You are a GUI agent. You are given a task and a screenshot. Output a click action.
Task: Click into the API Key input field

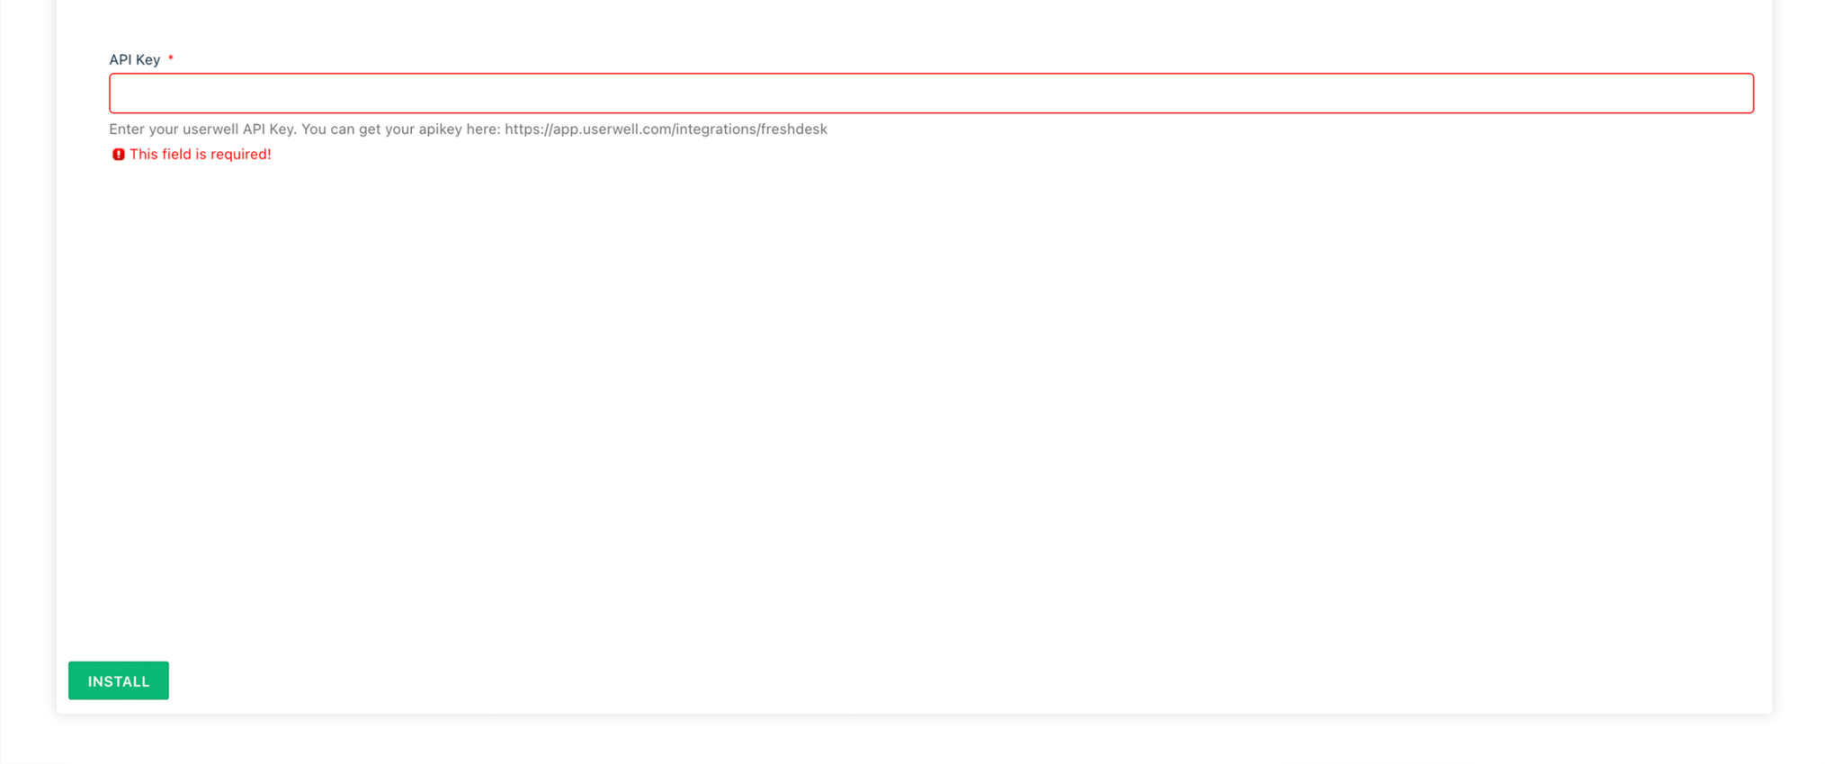(931, 93)
